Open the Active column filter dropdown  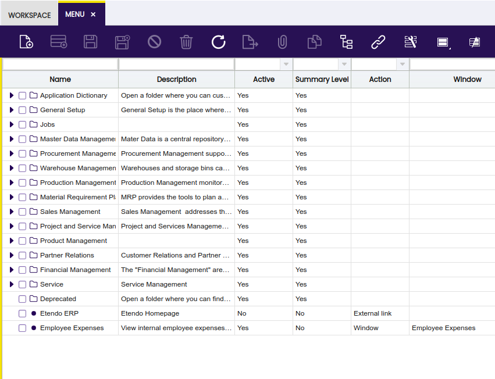(x=286, y=65)
